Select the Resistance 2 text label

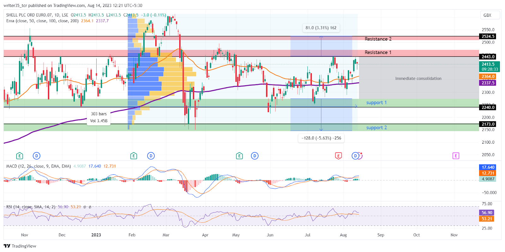point(378,39)
